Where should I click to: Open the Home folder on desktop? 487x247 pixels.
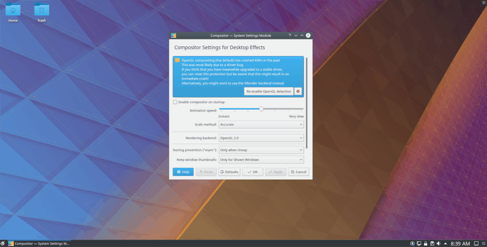pos(13,13)
